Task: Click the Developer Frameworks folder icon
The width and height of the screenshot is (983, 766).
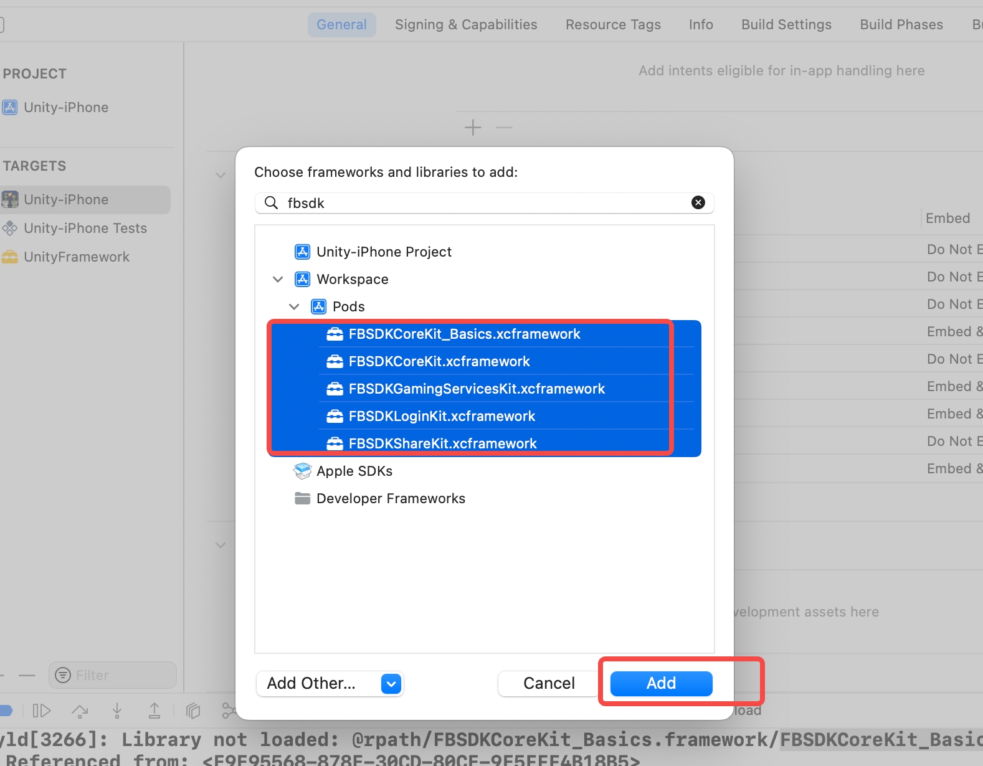Action: tap(302, 498)
